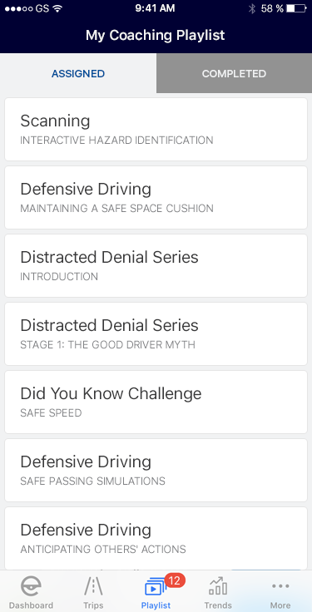Open the Dashboard icon in bottom bar
This screenshot has width=312, height=612.
coord(31,586)
